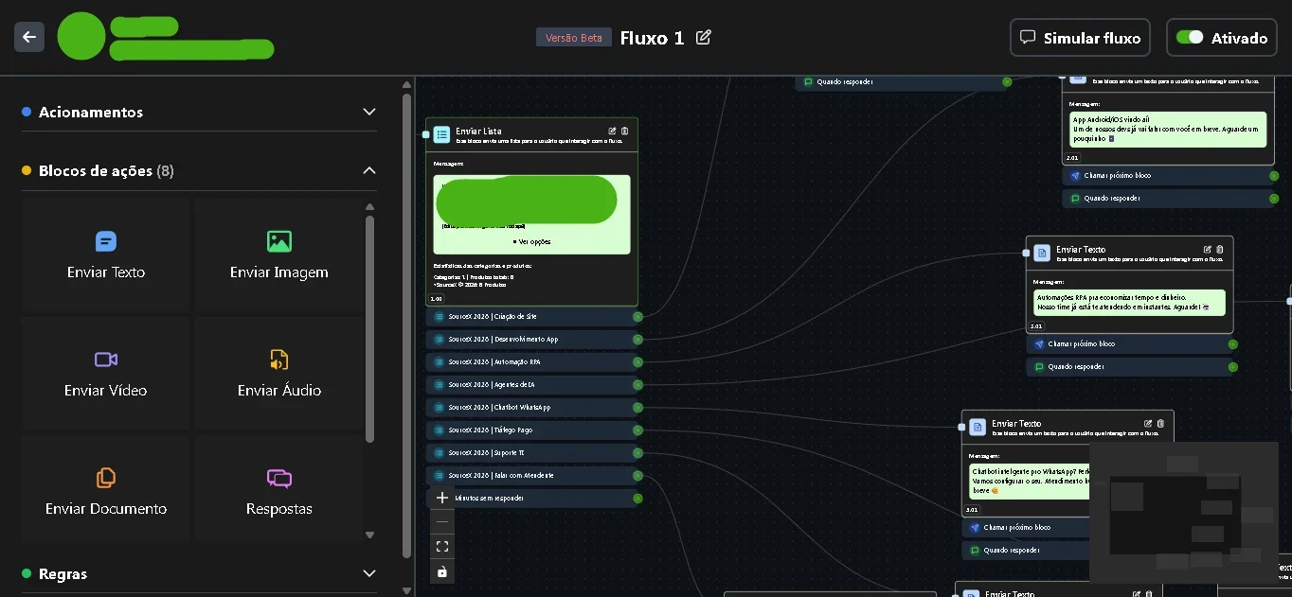Click input handle of Enviar Lista node
1292x597 pixels.
[x=426, y=135]
